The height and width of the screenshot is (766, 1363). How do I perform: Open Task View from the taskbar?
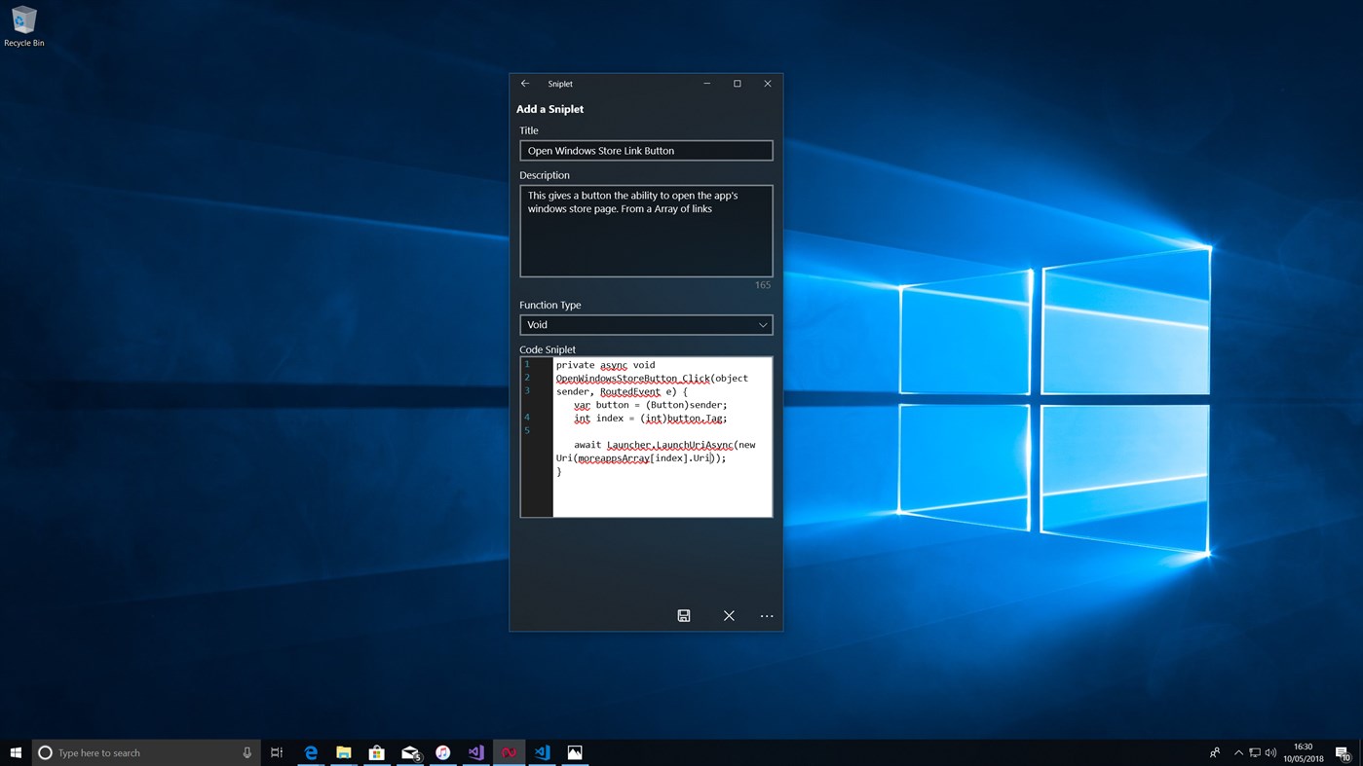point(277,752)
